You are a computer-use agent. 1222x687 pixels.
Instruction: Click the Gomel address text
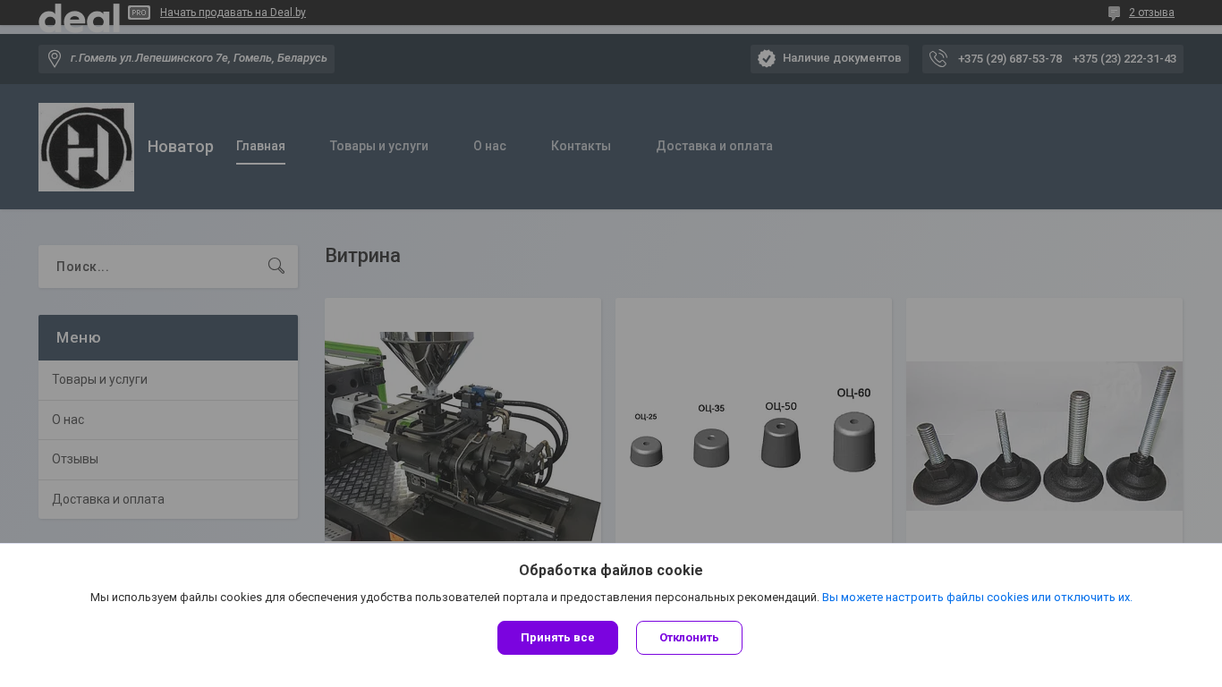[x=199, y=58]
